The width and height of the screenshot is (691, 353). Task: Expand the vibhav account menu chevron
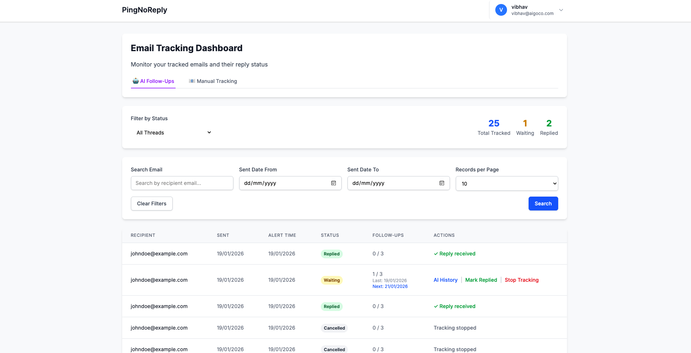click(x=561, y=10)
